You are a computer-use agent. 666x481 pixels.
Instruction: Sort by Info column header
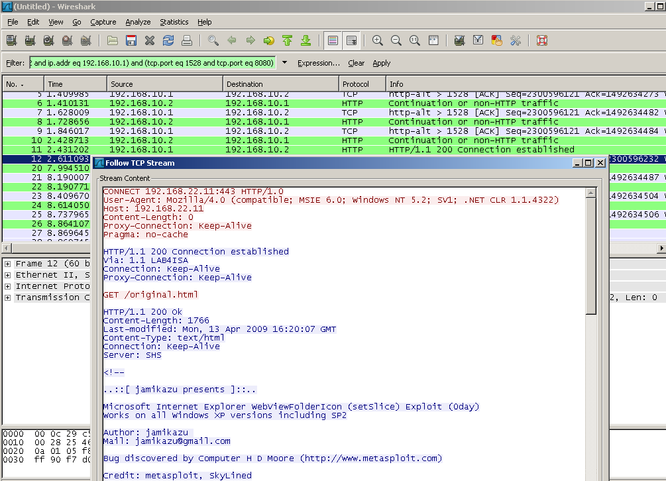526,84
